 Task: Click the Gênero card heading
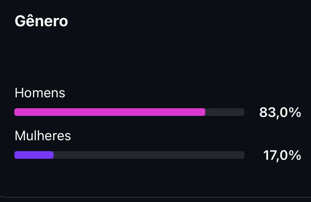coord(41,21)
